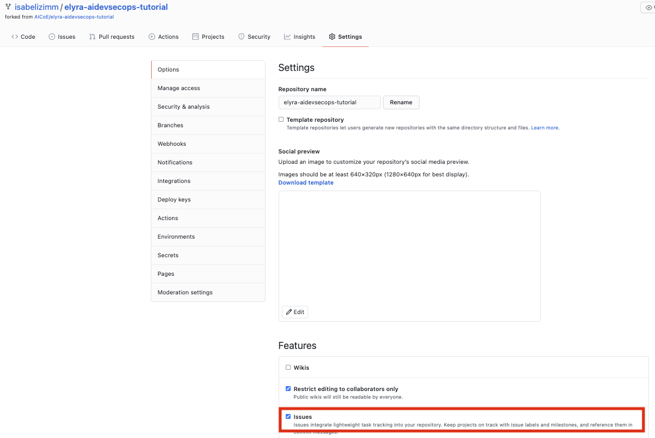The height and width of the screenshot is (438, 655).
Task: Open Manage access settings
Action: click(x=208, y=88)
